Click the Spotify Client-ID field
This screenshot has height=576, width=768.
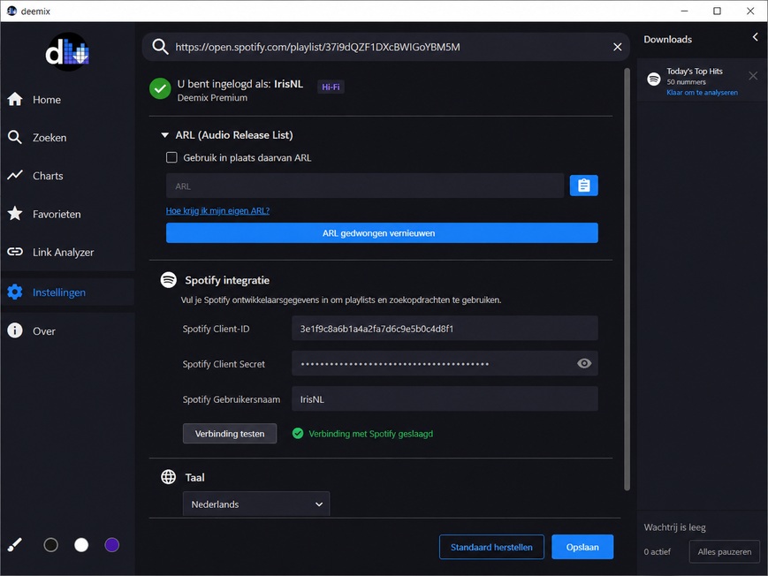click(445, 328)
